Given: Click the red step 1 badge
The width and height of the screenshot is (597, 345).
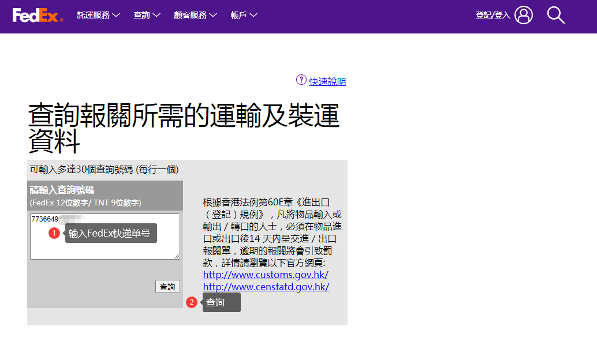Looking at the screenshot, I should (54, 233).
